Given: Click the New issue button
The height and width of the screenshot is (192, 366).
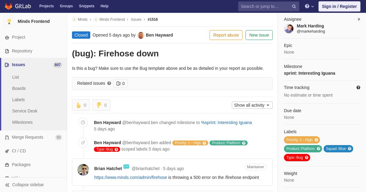Looking at the screenshot, I should pyautogui.click(x=259, y=35).
